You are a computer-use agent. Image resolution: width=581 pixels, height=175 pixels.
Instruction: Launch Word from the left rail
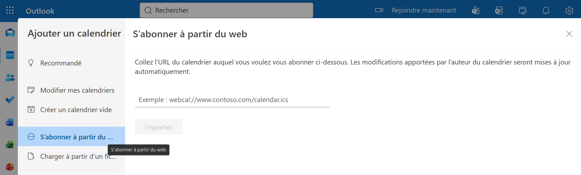[10, 122]
